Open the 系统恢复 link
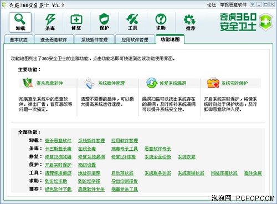This screenshot has width=277, height=204. coord(187,157)
